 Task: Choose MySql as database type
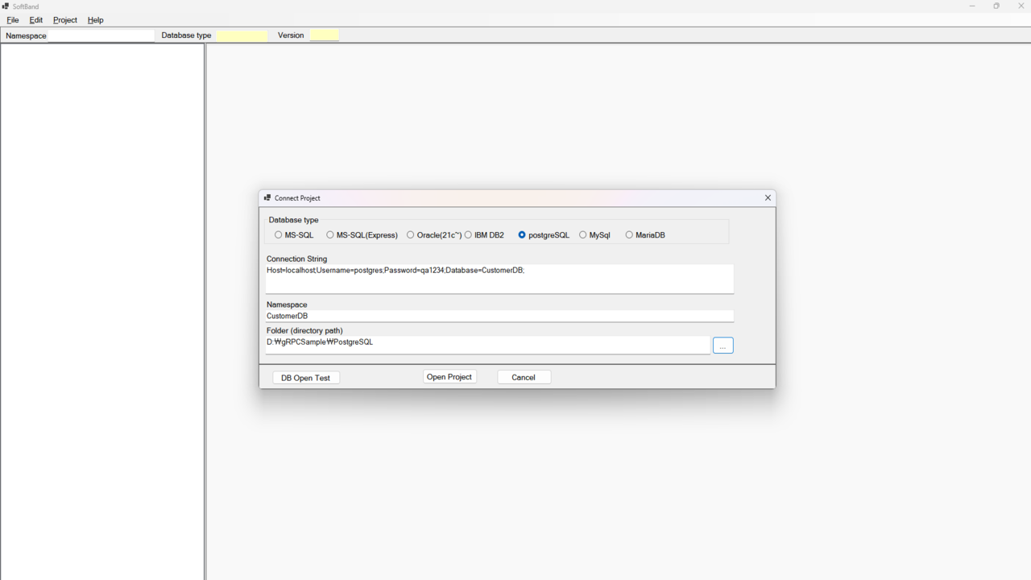pyautogui.click(x=583, y=235)
